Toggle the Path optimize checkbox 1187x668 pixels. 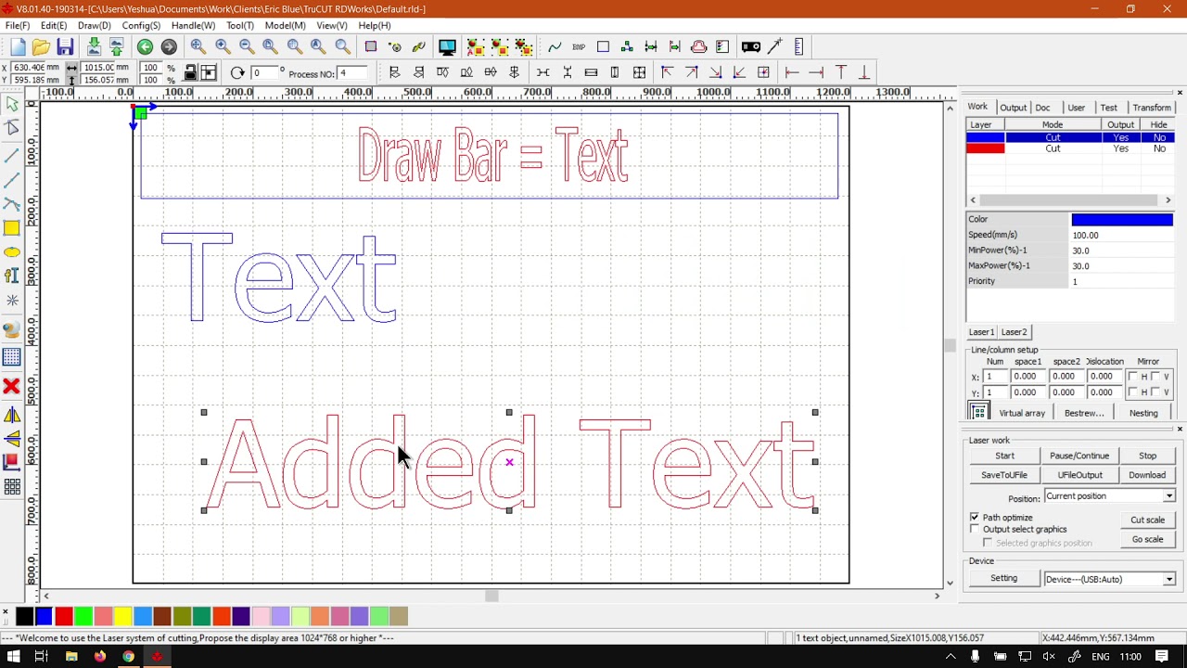[975, 517]
